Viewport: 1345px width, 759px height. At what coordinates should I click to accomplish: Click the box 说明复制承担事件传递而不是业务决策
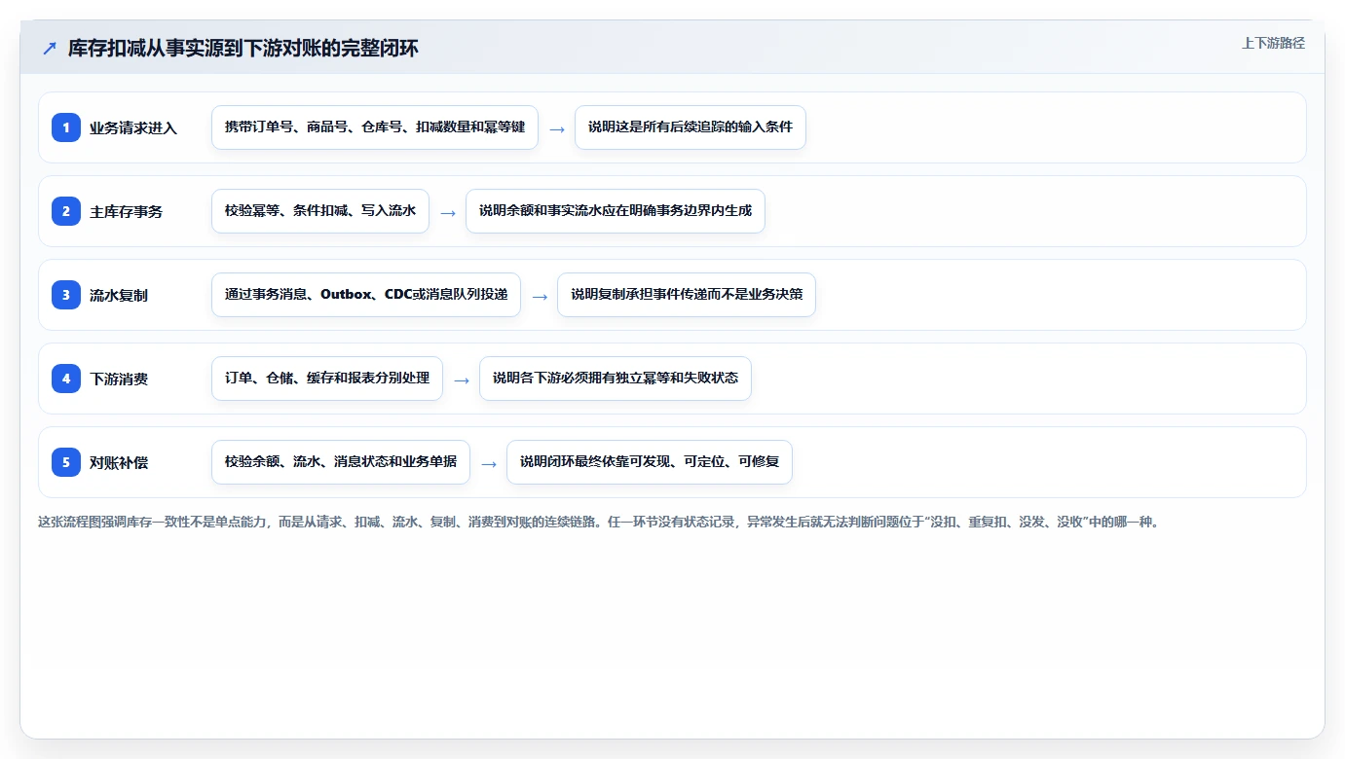click(687, 295)
